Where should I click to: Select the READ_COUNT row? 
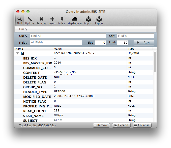[x=84, y=111]
